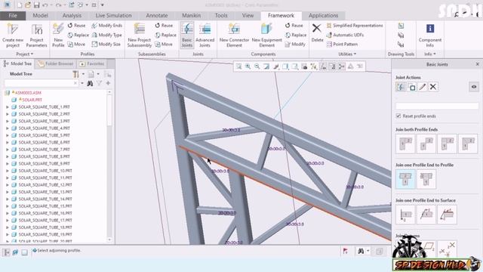483x272 pixels.
Task: Select Modify Size tool
Action: coord(106,45)
